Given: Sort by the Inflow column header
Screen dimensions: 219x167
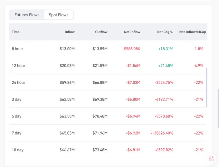Looking at the screenshot, I should pyautogui.click(x=70, y=32).
